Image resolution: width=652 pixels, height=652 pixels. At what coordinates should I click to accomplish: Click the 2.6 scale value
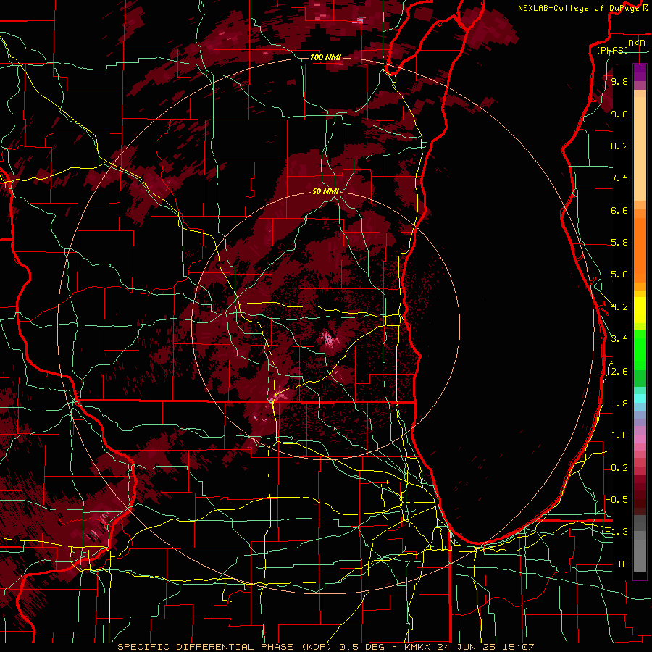pyautogui.click(x=619, y=372)
